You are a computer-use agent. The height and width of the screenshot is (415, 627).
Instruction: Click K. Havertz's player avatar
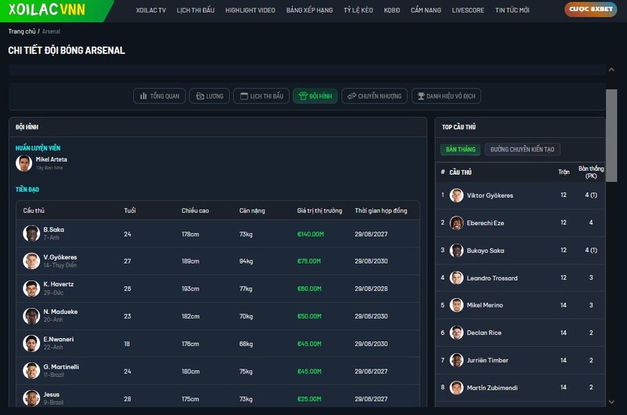coord(31,288)
